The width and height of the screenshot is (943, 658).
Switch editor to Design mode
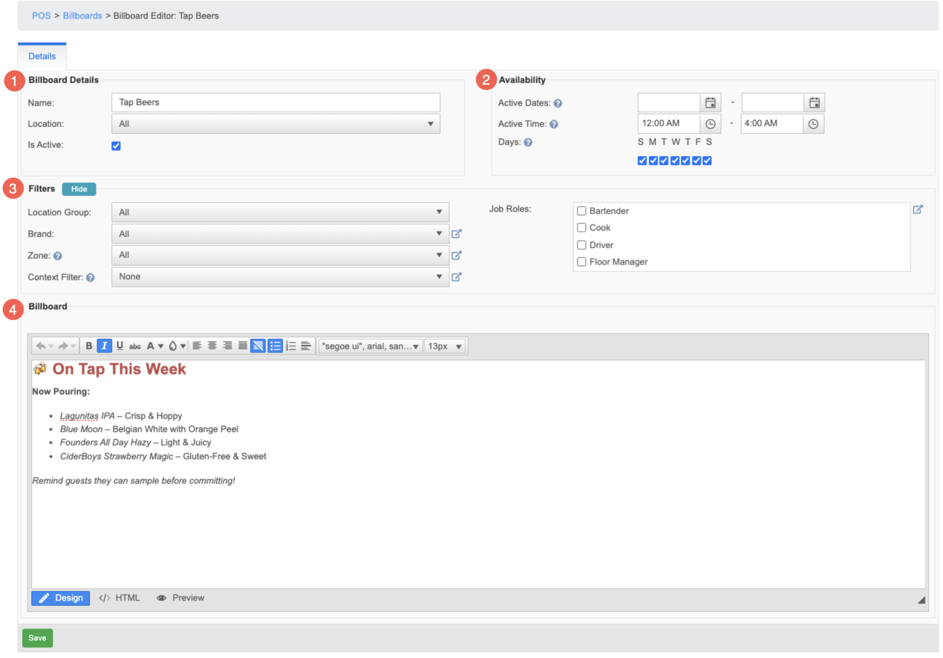click(x=61, y=598)
